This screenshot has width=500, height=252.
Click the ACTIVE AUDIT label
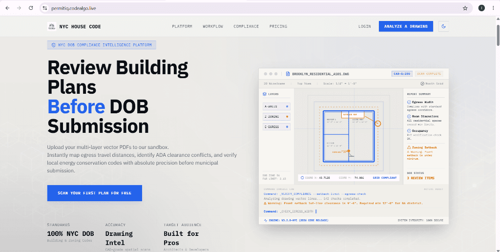click(x=434, y=189)
